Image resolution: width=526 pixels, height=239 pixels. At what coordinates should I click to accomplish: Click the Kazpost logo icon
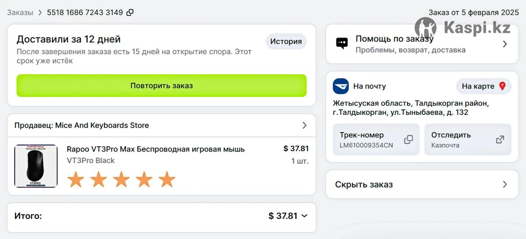point(341,86)
